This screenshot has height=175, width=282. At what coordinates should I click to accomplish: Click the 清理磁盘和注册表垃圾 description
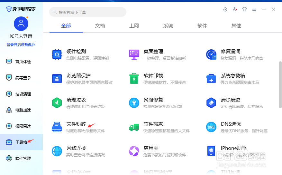[x=86, y=106]
